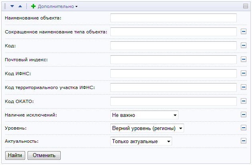The height and width of the screenshot is (165, 252).
Task: Remove the Почтовый индекс filter row
Action: (x=244, y=59)
